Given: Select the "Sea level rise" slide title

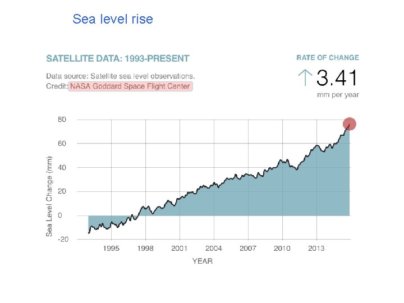Looking at the screenshot, I should [113, 19].
